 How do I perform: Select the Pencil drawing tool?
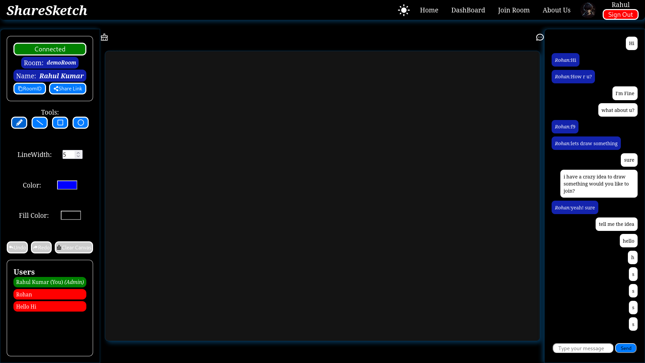(x=19, y=123)
